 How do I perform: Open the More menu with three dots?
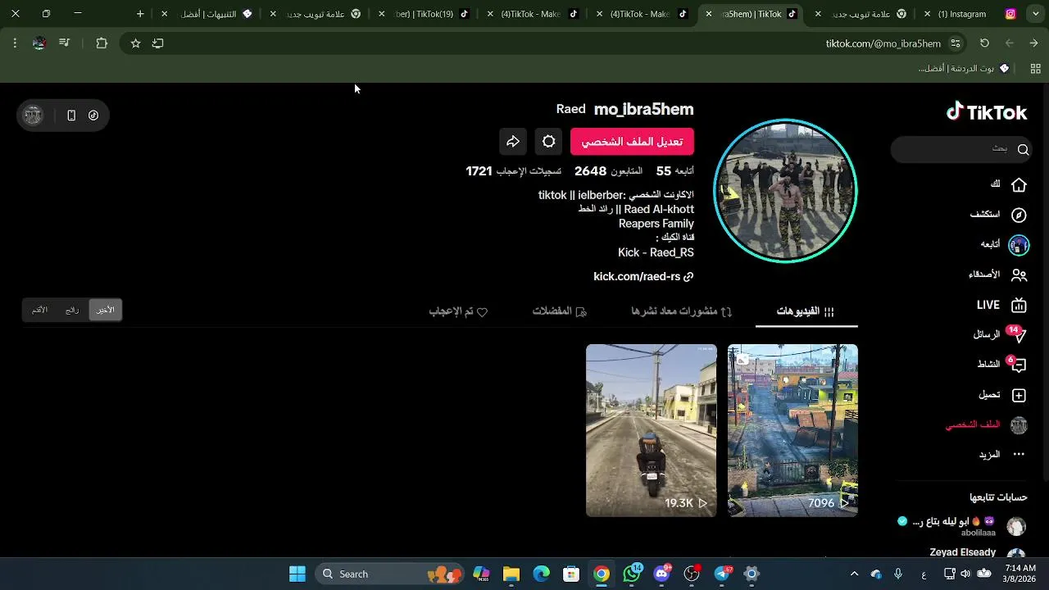click(1002, 454)
